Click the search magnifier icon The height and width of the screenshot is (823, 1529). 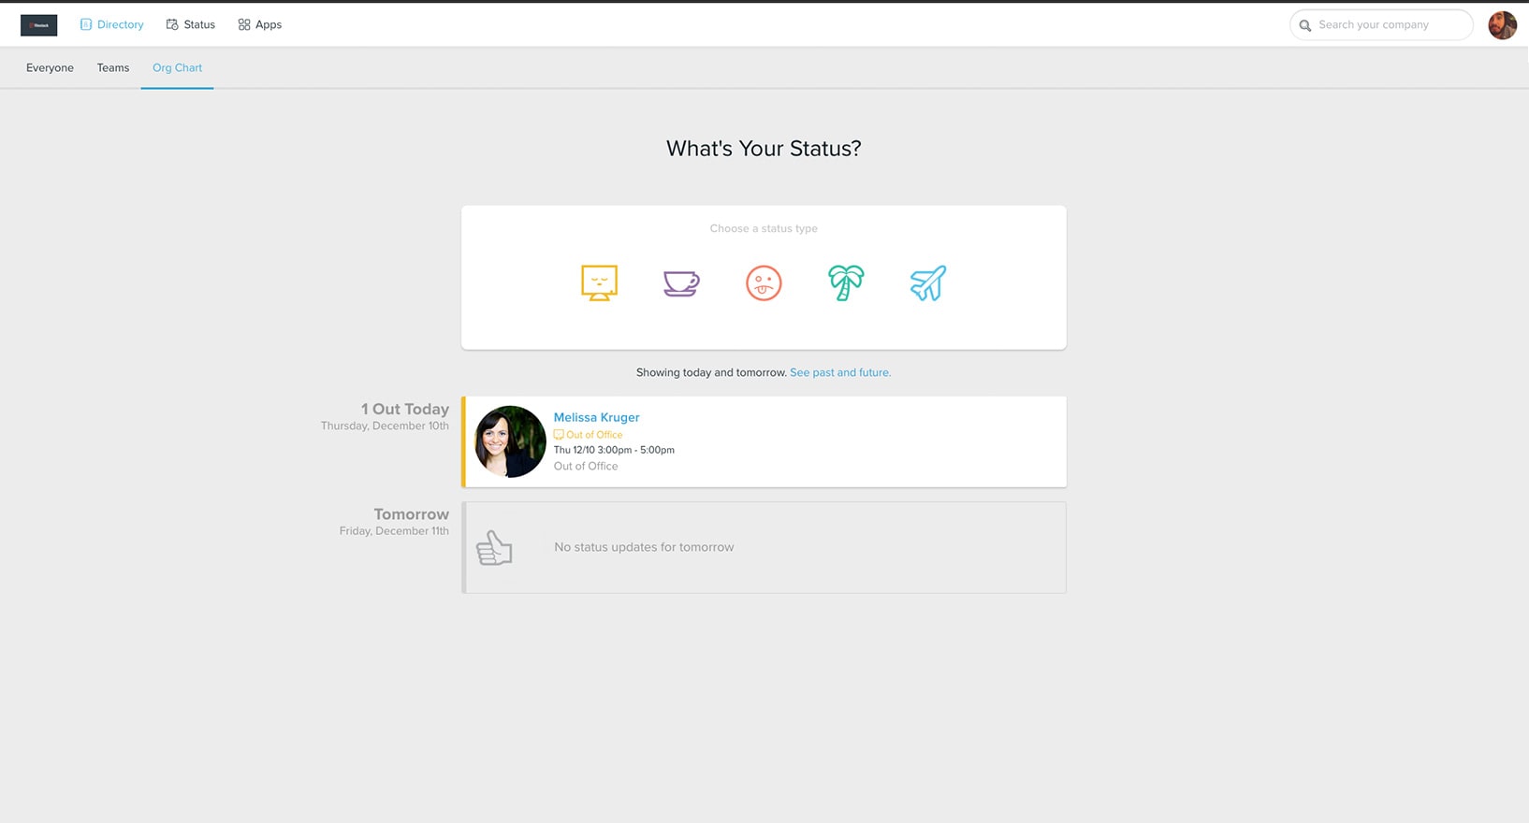click(1305, 25)
